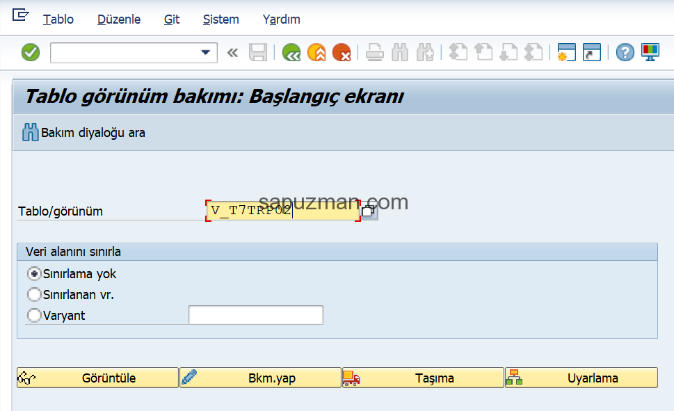Image resolution: width=674 pixels, height=411 pixels.
Task: Click the Bkm.yap button
Action: 260,378
